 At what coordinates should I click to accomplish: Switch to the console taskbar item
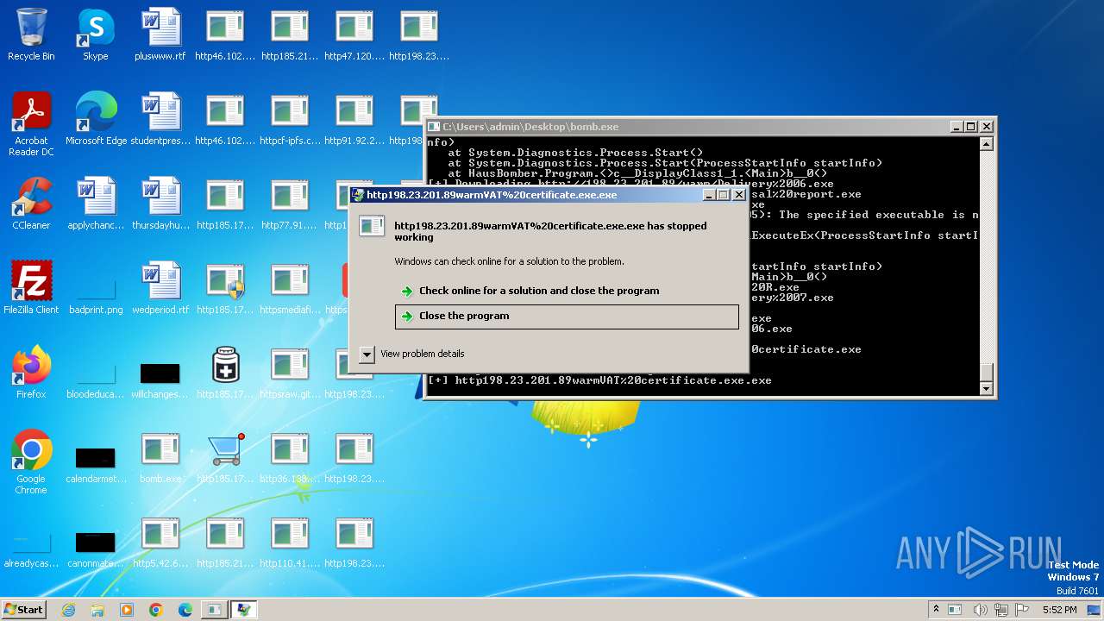pos(214,610)
